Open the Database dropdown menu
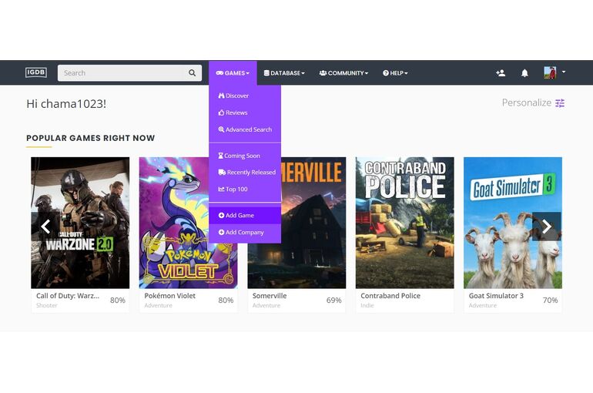The width and height of the screenshot is (593, 393). click(284, 73)
